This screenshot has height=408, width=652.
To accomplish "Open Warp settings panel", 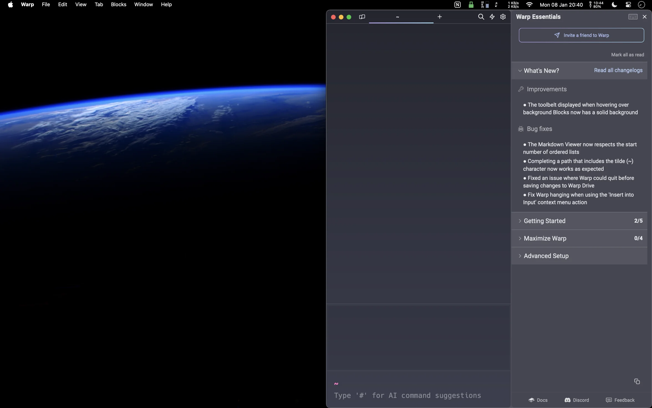I will pos(502,16).
